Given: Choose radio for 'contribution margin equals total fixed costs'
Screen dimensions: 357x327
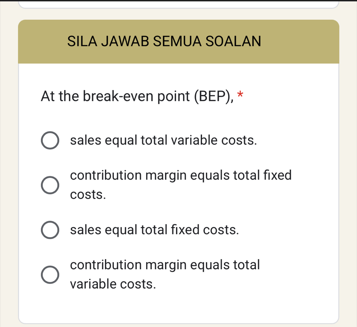Looking at the screenshot, I should click(49, 185).
